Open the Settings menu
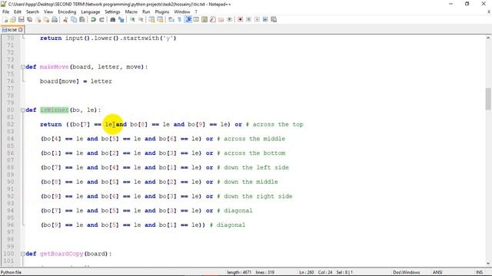The width and height of the screenshot is (492, 276). point(112,11)
